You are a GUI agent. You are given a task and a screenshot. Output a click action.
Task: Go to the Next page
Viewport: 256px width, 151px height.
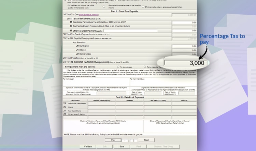pos(146,140)
